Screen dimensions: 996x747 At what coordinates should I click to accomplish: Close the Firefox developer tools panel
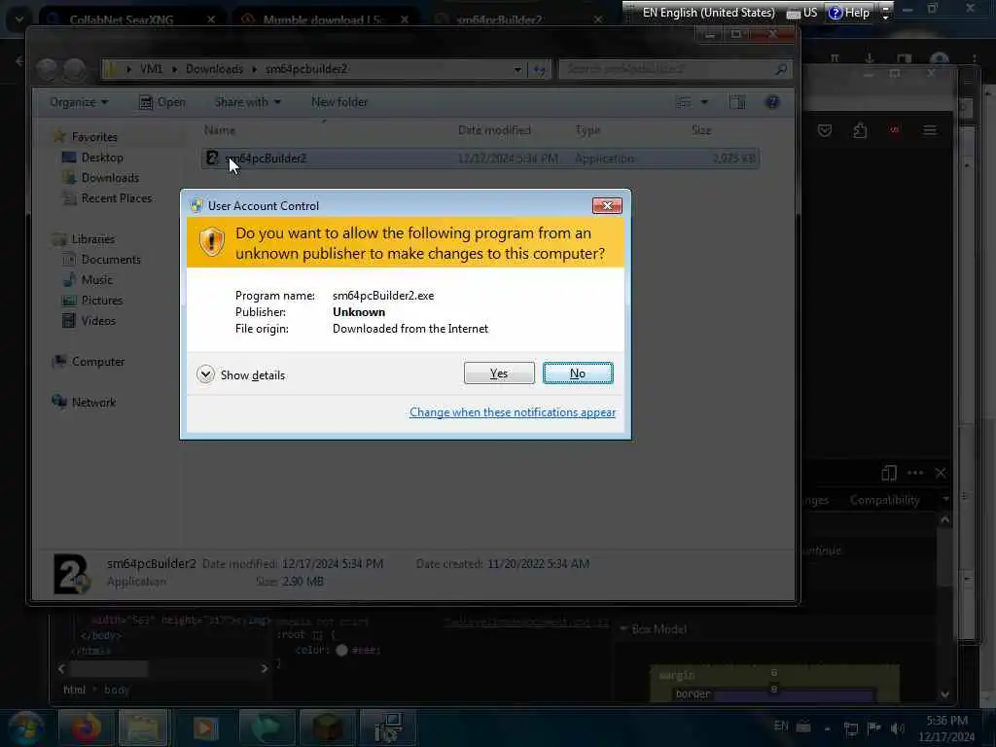941,474
